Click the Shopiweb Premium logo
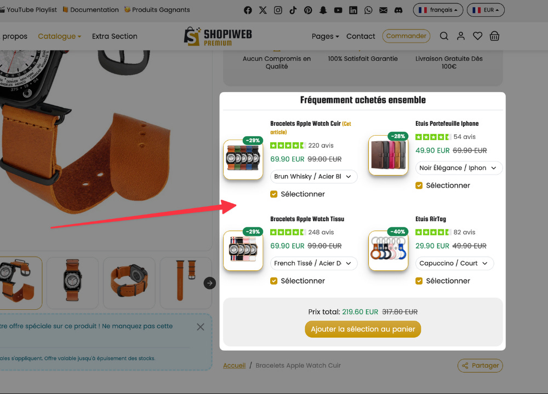 [x=218, y=36]
